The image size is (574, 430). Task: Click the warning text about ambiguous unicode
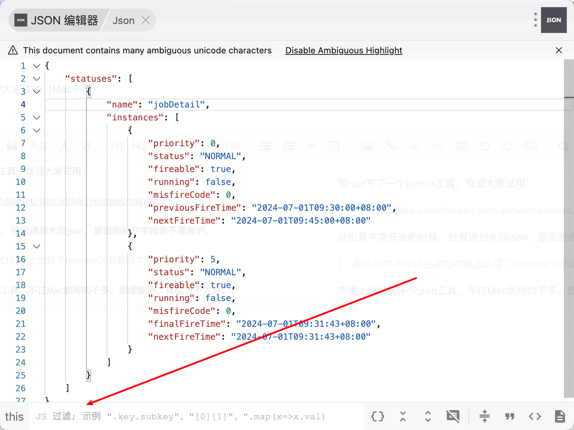coord(147,51)
